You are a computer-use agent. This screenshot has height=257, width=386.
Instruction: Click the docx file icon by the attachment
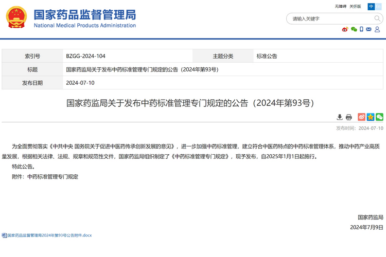[4, 235]
